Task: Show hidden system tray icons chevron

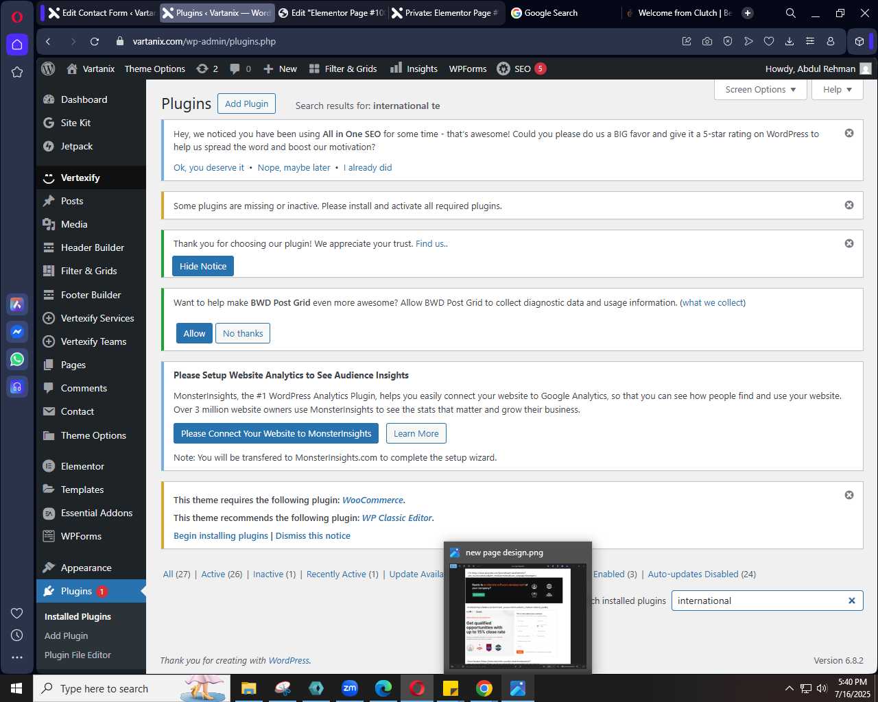Action: (789, 688)
